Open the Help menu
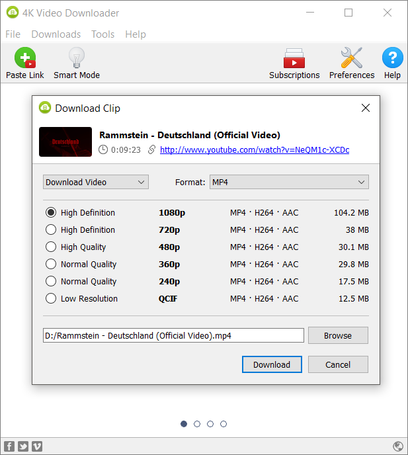Screen dimensions: 408x455 click(x=136, y=34)
